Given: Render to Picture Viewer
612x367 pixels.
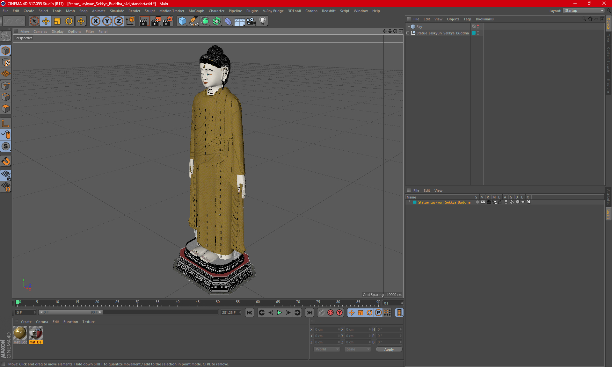Looking at the screenshot, I should (156, 21).
